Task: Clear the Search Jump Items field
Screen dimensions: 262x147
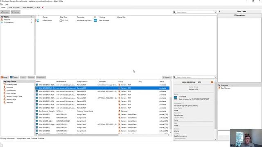Action: (215, 77)
